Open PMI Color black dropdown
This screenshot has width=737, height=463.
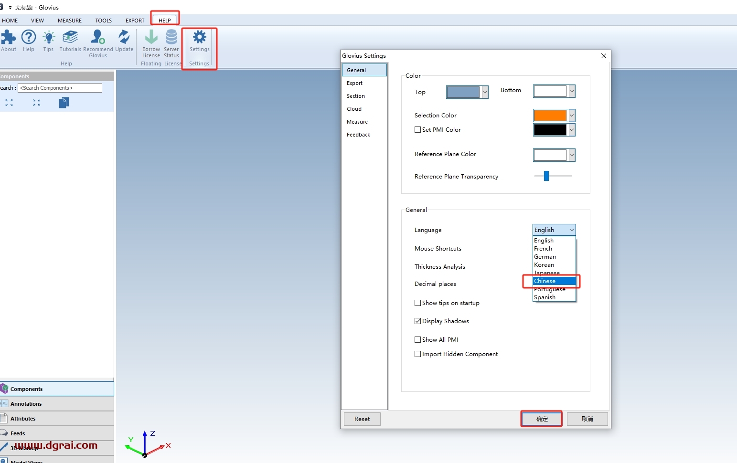[572, 130]
